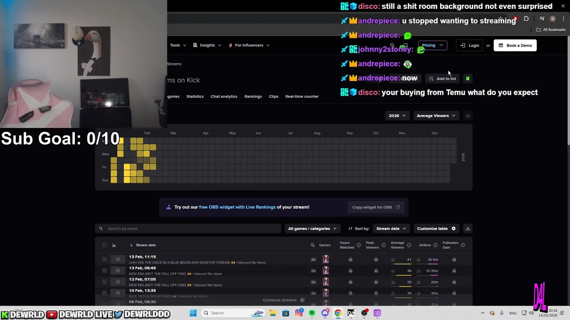570x320 pixels.
Task: Expand the For Influencers menu
Action: tap(249, 45)
